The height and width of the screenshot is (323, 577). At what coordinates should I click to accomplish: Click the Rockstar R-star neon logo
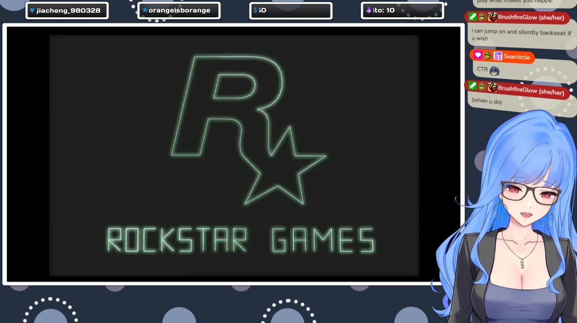[248, 130]
